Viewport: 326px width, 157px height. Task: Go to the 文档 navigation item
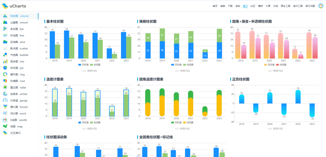click(276, 6)
